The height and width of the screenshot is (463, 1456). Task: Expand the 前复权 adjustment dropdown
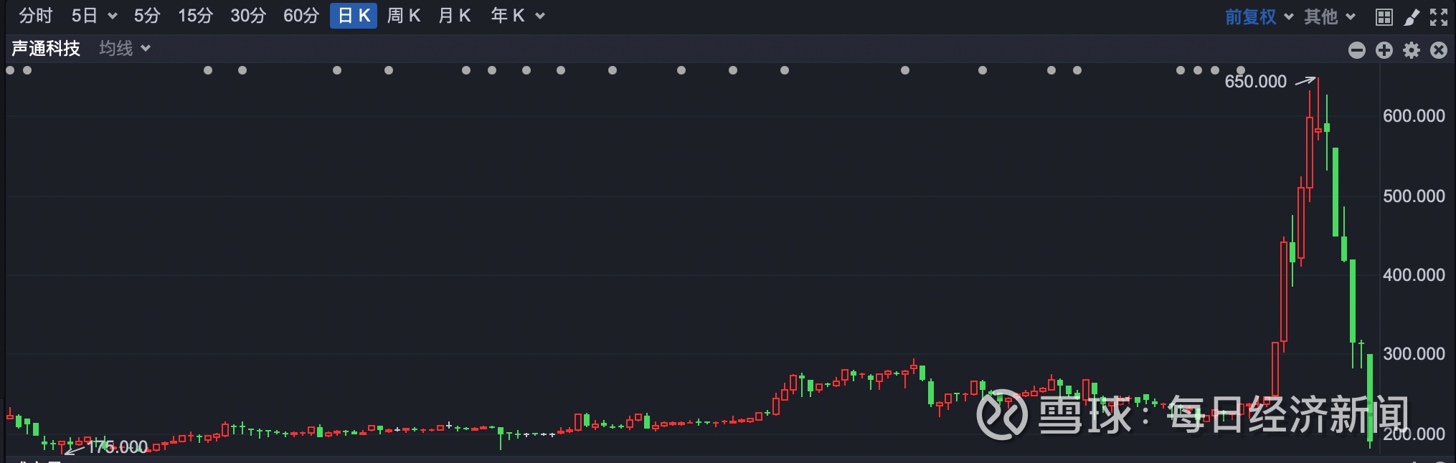[x=1259, y=16]
